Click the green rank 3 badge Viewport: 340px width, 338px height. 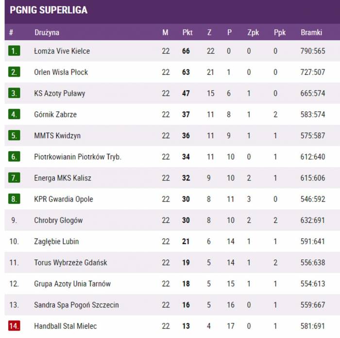point(14,93)
